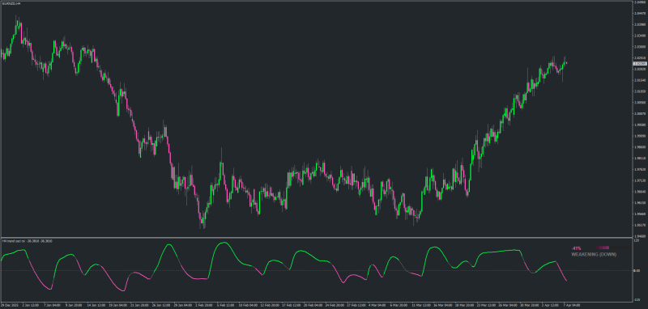Click the '7 Jan 04:00' date label

[x=52, y=305]
